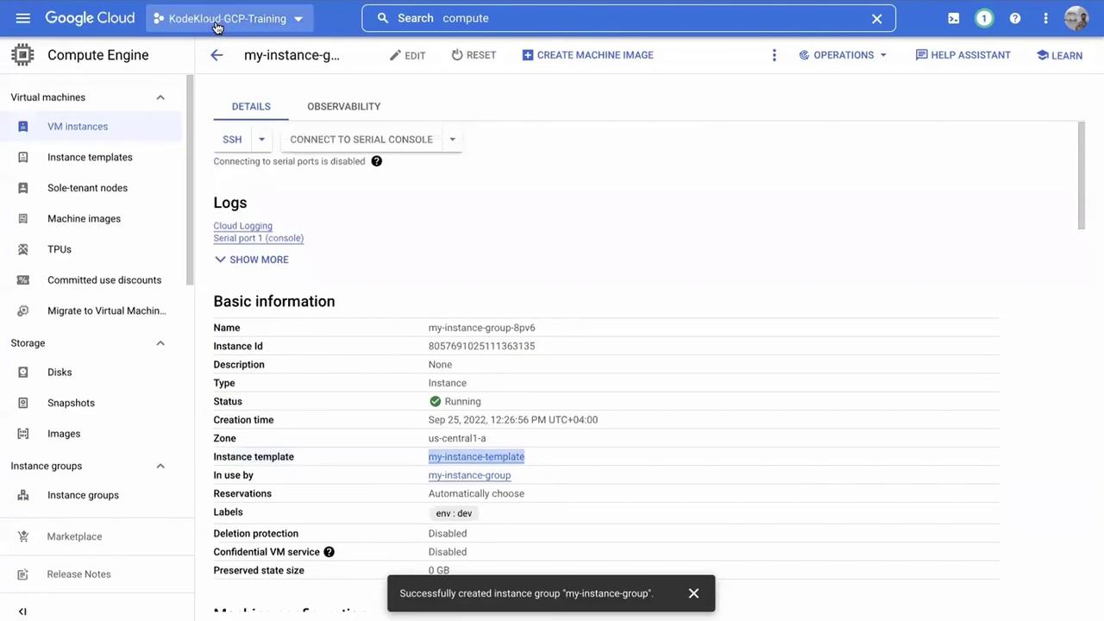Collapse the Virtual machines section
The height and width of the screenshot is (621, 1104).
coord(160,97)
